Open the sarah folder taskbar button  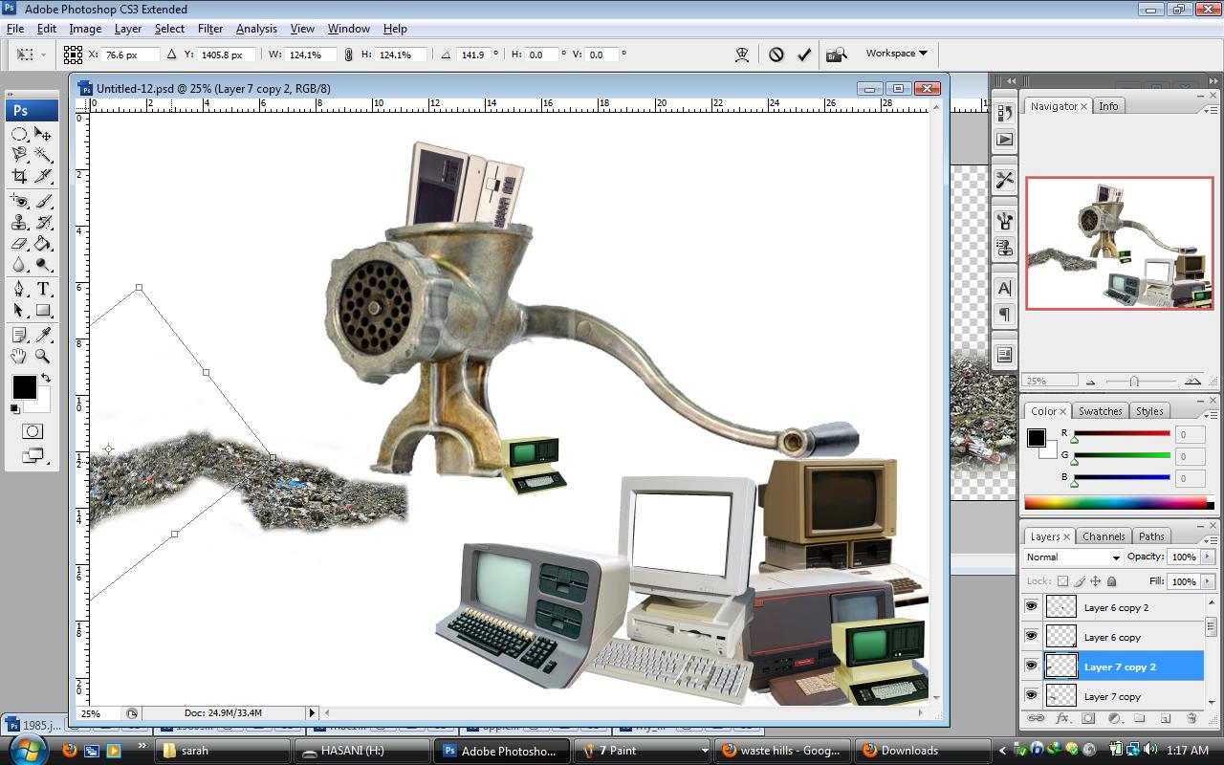point(223,751)
